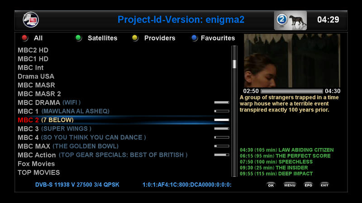The image size is (362, 203).
Task: Click the channel list scrollbar handle
Action: pyautogui.click(x=234, y=64)
